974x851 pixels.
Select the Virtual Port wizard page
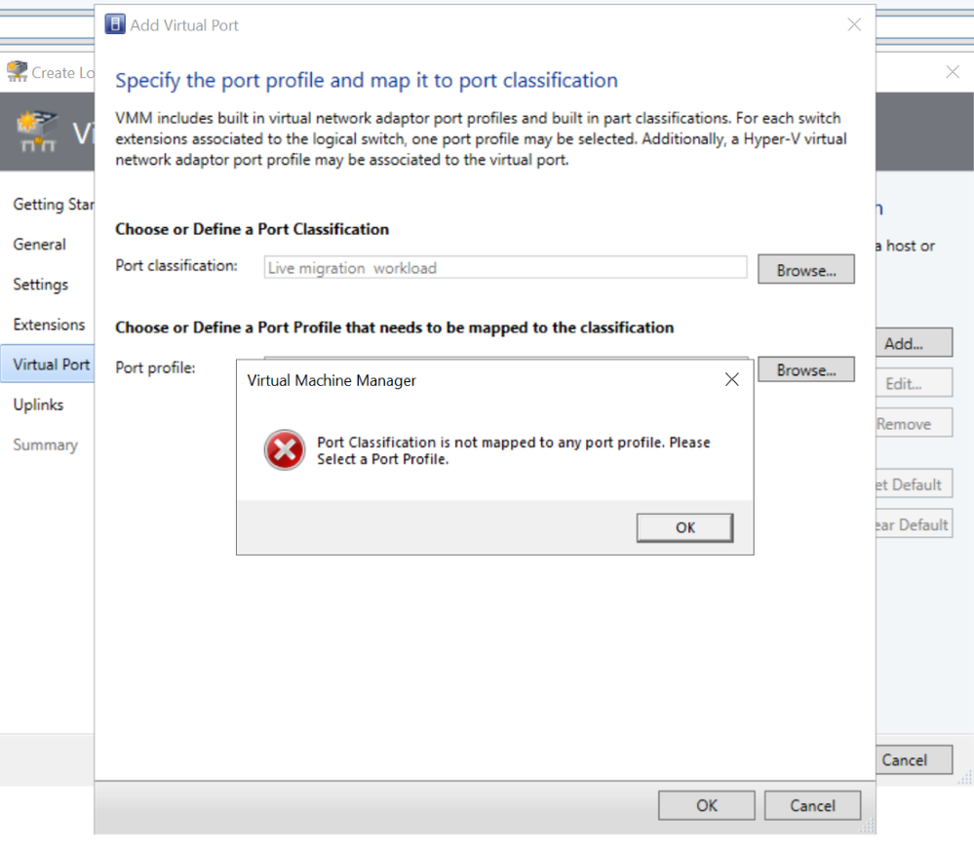[47, 364]
